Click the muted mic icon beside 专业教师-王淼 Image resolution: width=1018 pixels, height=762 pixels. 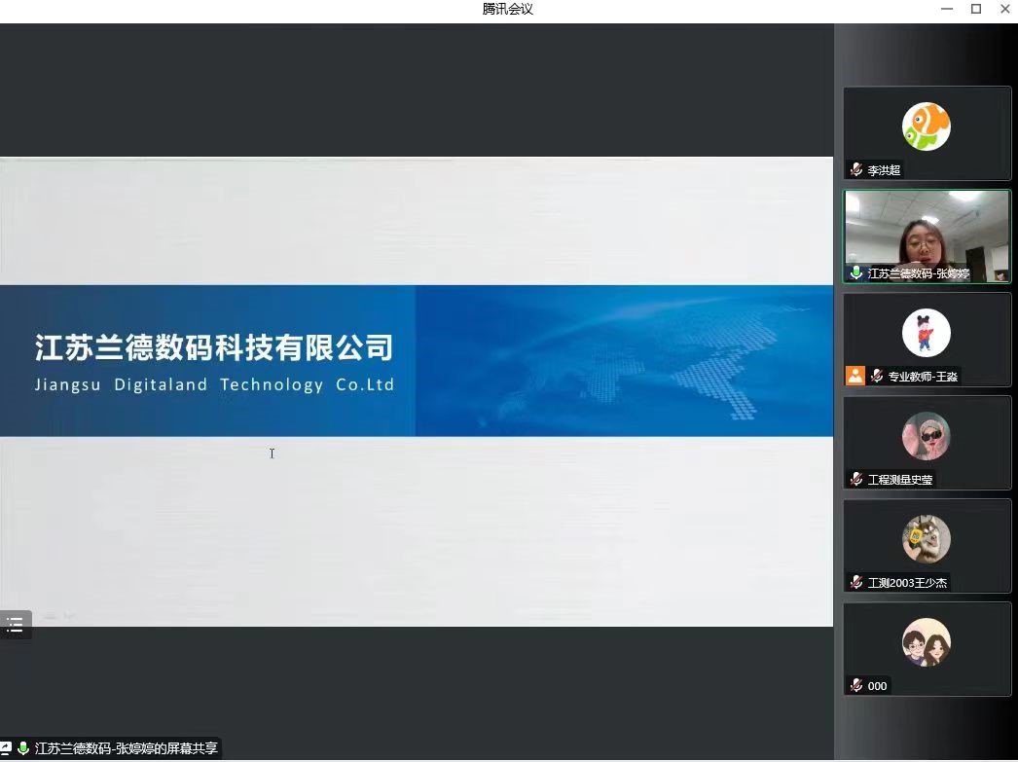tap(877, 376)
